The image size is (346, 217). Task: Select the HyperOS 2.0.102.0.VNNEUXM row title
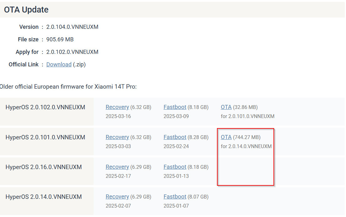(45, 107)
